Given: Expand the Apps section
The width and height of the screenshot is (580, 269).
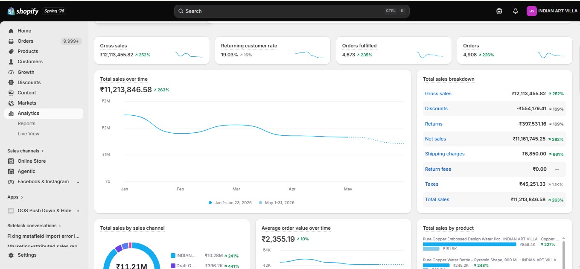Looking at the screenshot, I should coord(15,197).
